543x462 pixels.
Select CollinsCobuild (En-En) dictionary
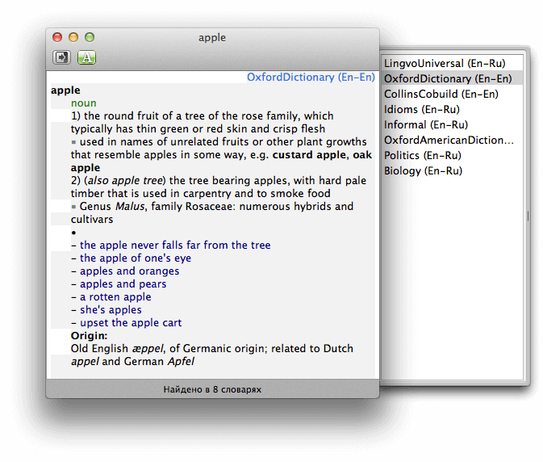[x=452, y=94]
